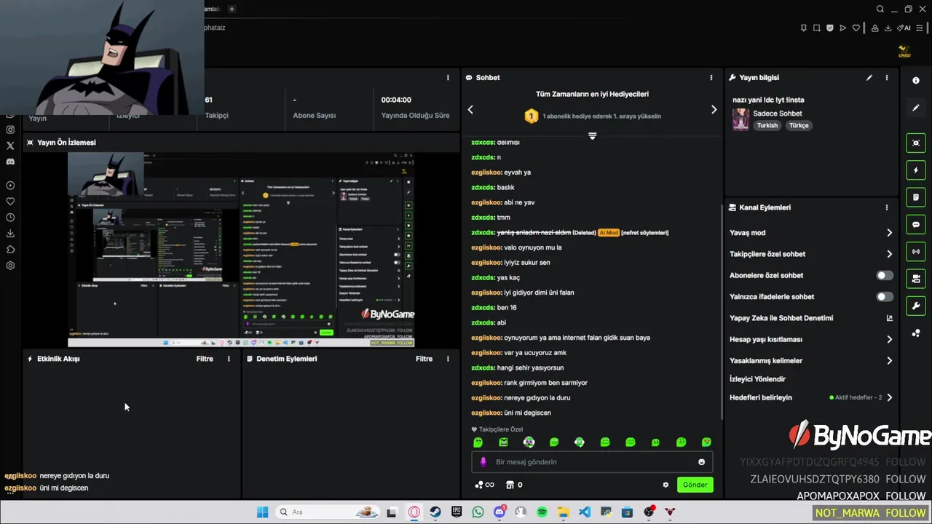The image size is (932, 524).
Task: Open Yayın bilgisi panel three-dot menu
Action: click(x=887, y=78)
